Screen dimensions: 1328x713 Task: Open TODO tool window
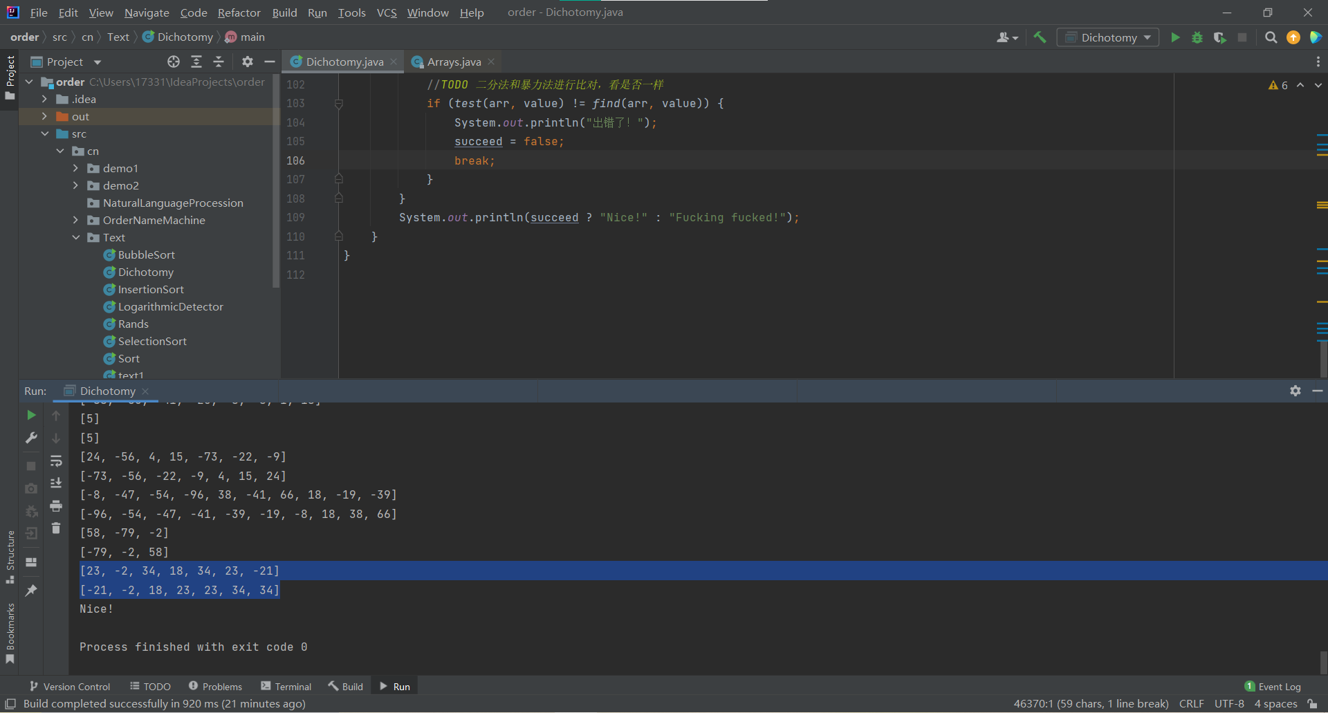(151, 686)
